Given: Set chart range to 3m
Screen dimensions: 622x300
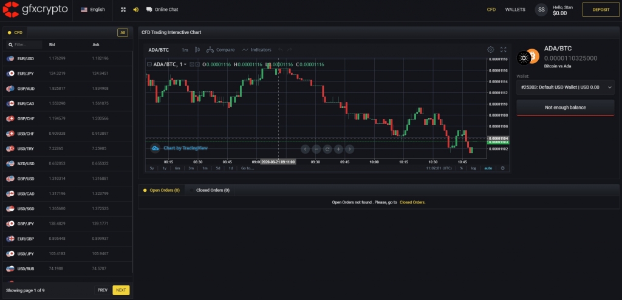Looking at the screenshot, I should (x=191, y=168).
